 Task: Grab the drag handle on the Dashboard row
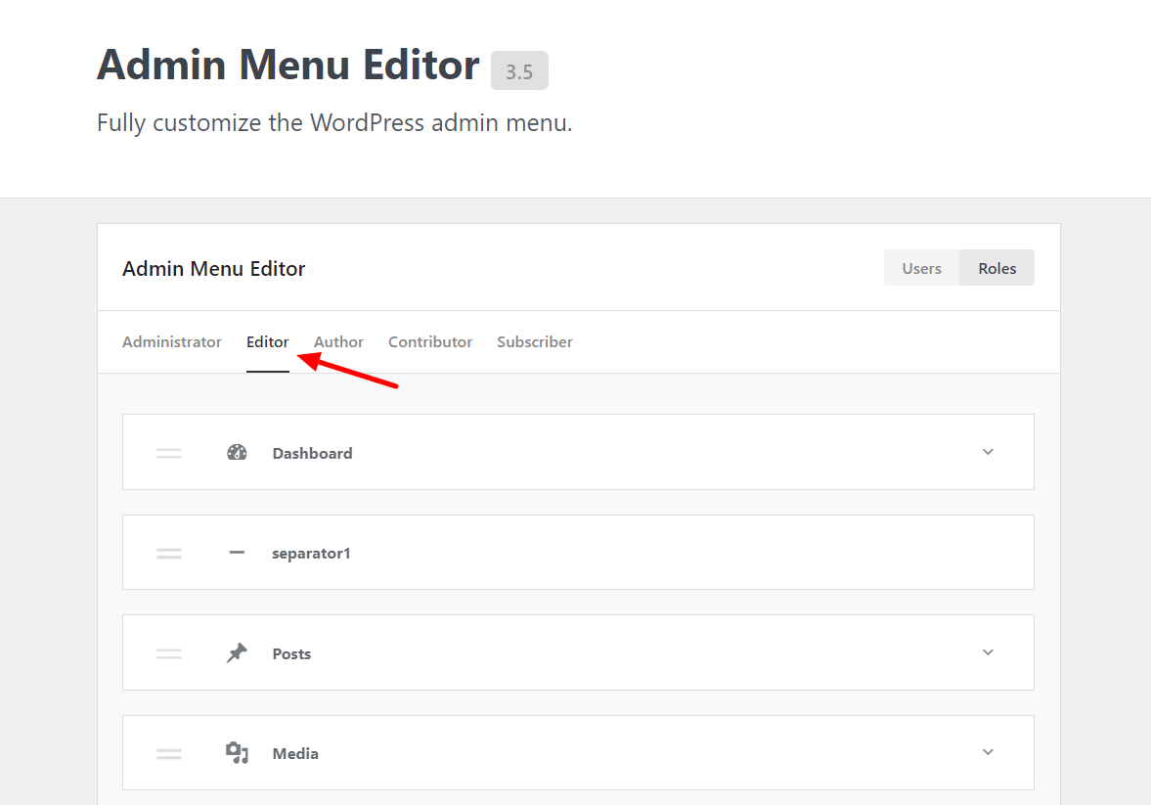pos(169,453)
